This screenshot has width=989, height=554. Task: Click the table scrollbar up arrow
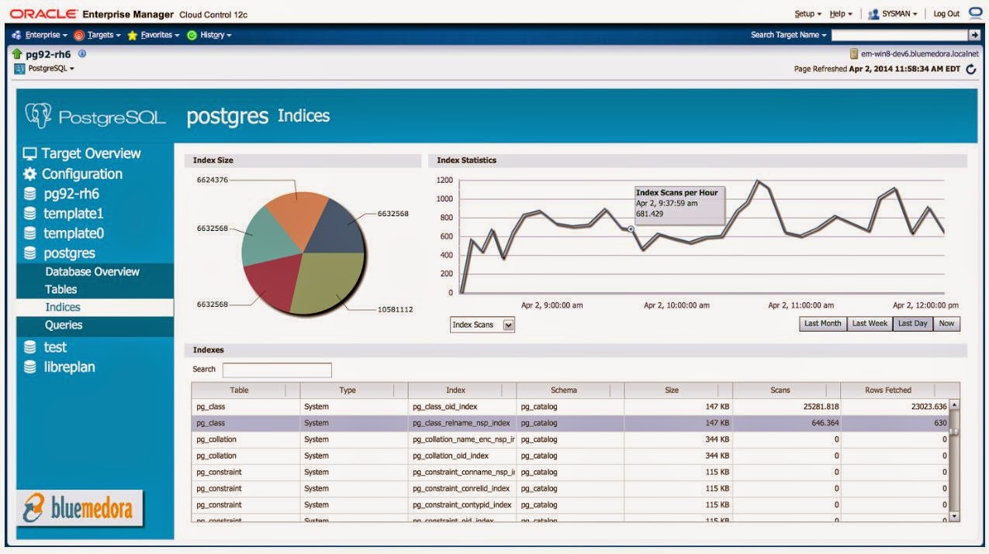coord(955,404)
